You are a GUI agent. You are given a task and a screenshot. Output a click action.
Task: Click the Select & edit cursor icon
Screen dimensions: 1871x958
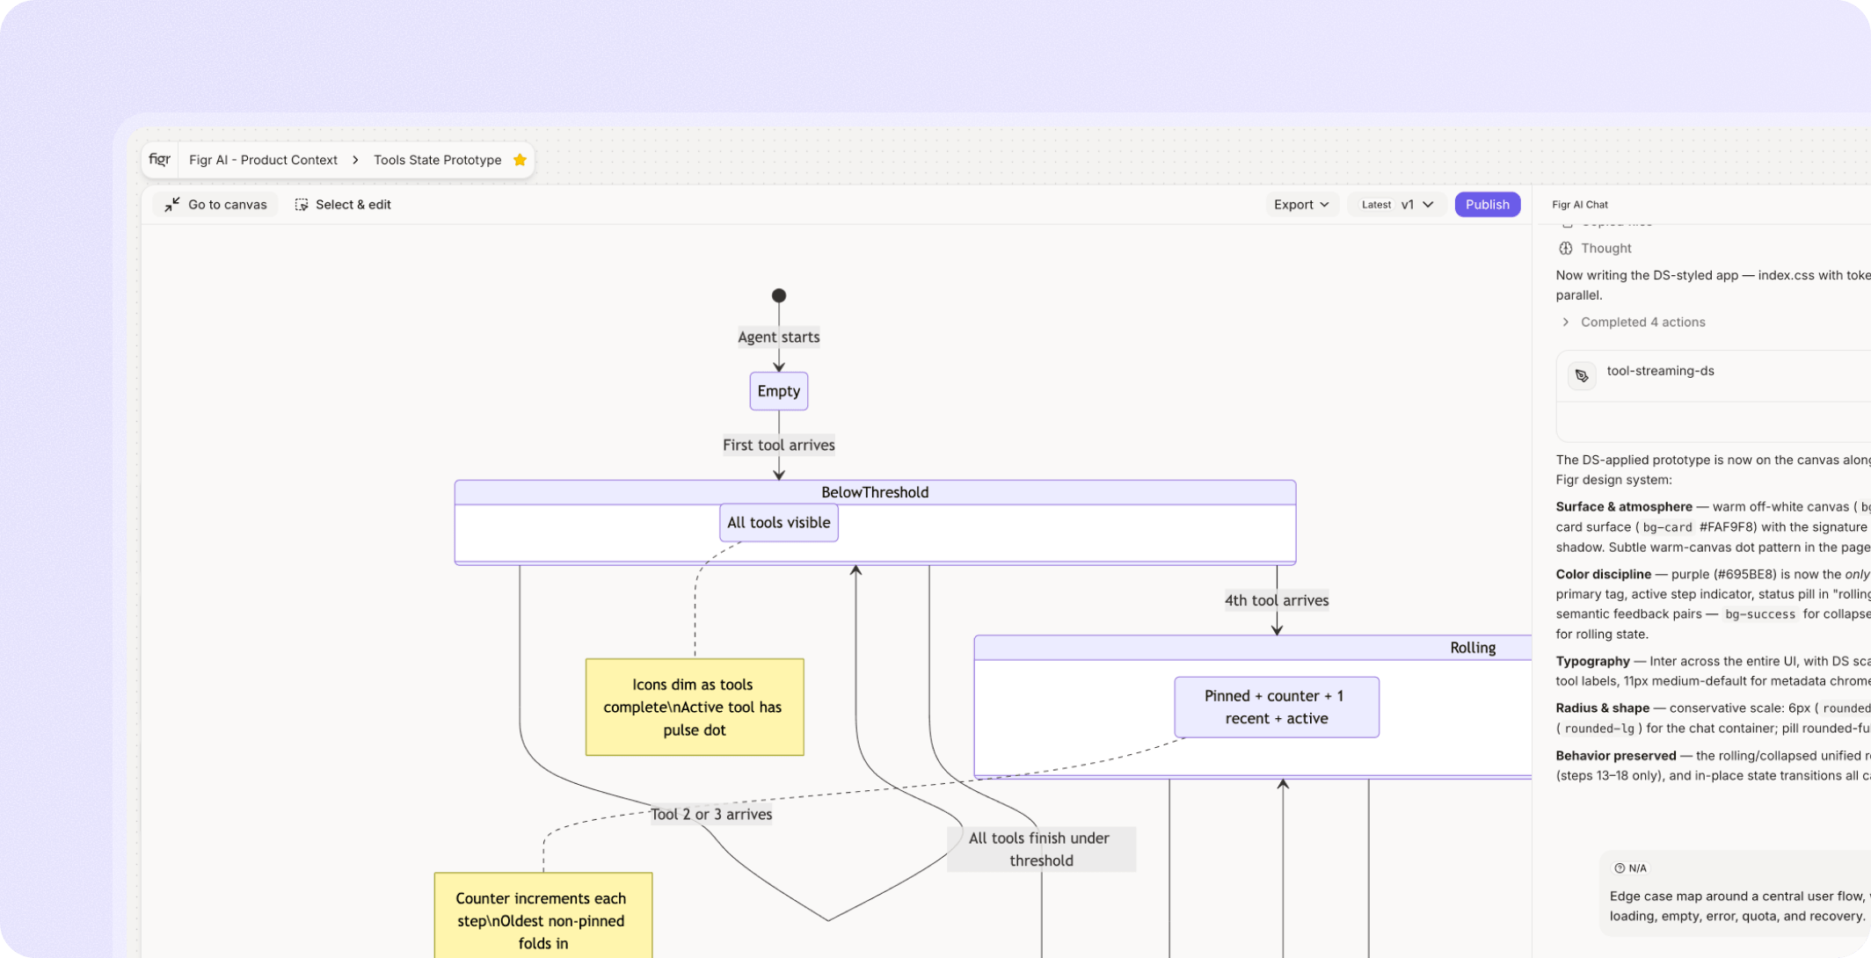(302, 205)
